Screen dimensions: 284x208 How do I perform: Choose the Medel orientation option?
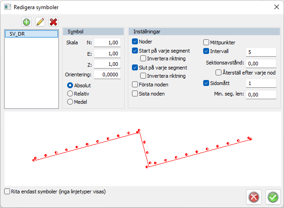pos(70,101)
